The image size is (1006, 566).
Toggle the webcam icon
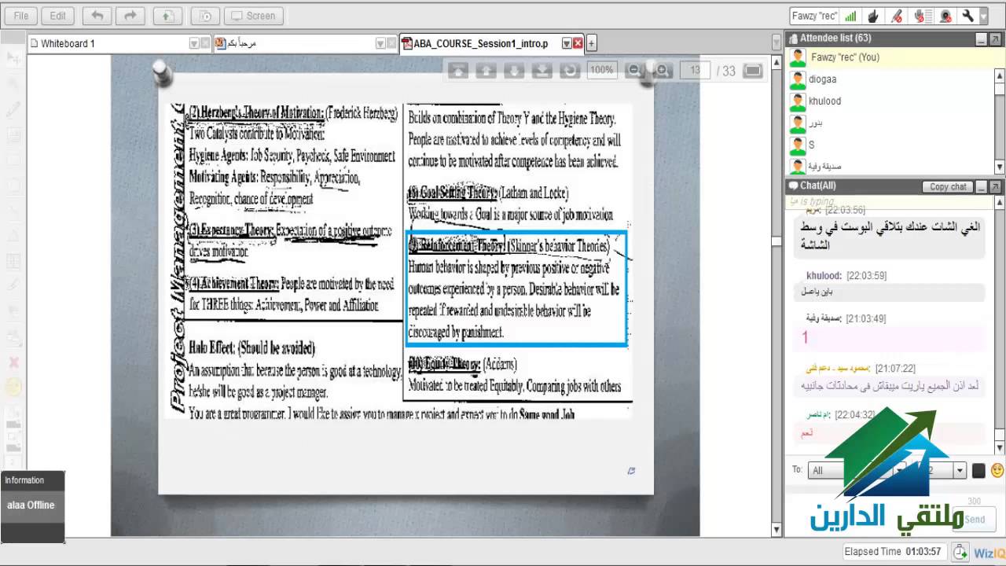click(x=945, y=16)
